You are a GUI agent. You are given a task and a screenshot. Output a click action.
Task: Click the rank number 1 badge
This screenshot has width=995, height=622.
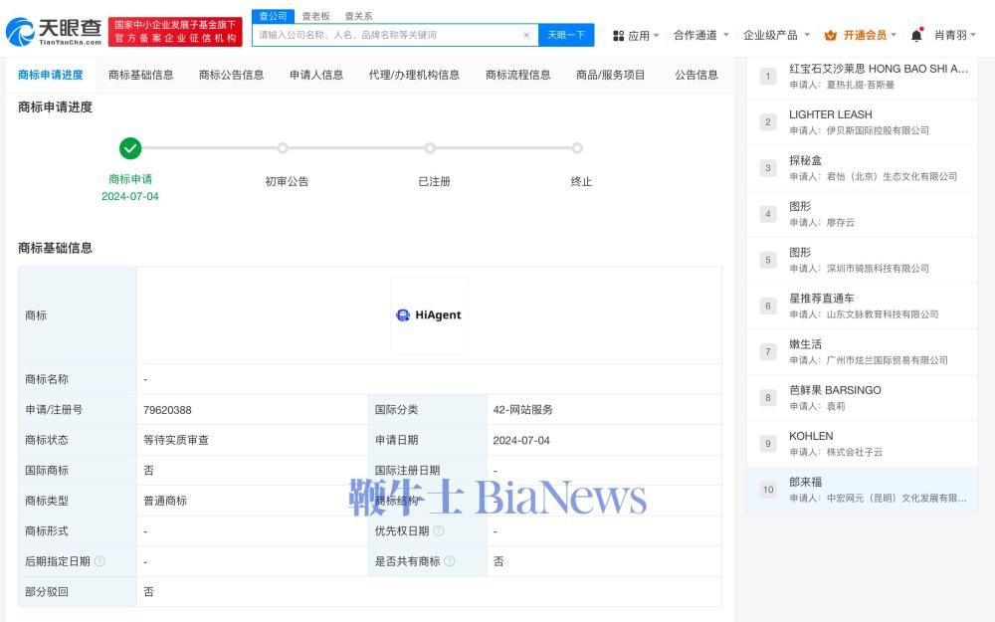[x=768, y=77]
